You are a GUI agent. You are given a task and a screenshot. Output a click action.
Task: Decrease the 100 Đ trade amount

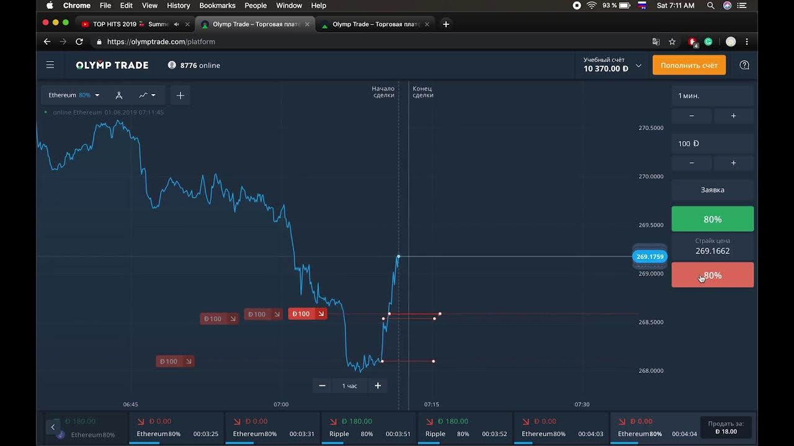tap(692, 163)
